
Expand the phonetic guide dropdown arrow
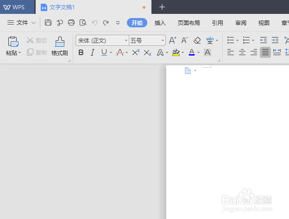[217, 41]
